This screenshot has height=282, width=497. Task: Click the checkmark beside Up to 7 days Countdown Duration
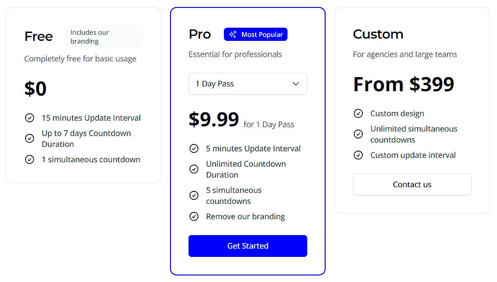pos(29,138)
